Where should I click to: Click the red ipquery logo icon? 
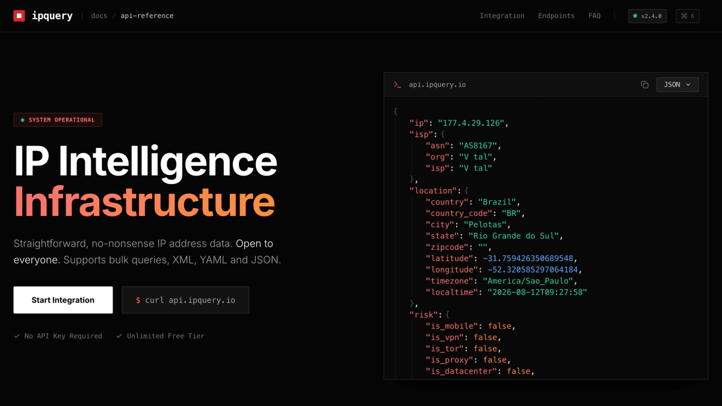coord(19,16)
